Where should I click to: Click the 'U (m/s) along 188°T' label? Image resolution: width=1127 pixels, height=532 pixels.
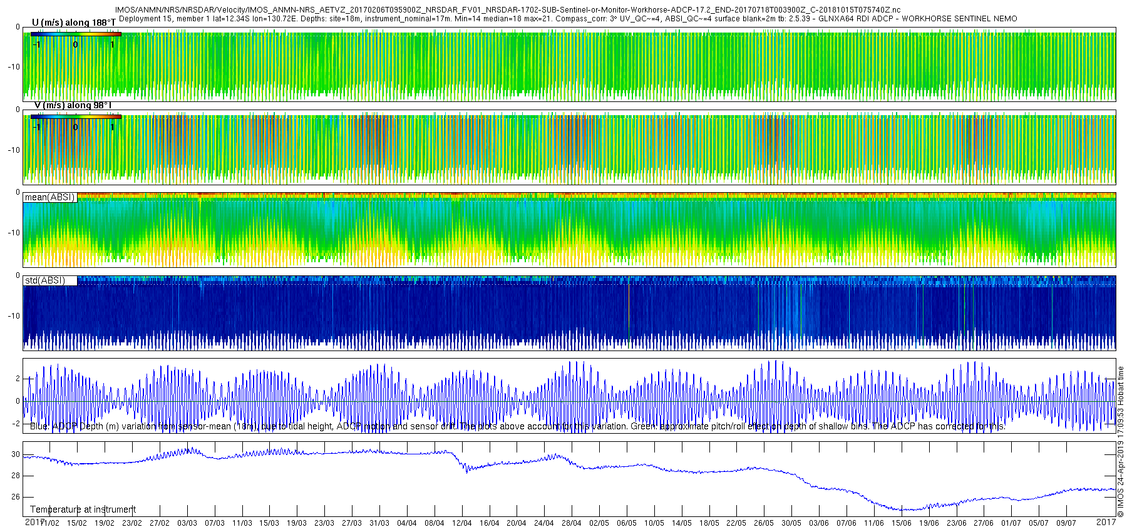(73, 23)
